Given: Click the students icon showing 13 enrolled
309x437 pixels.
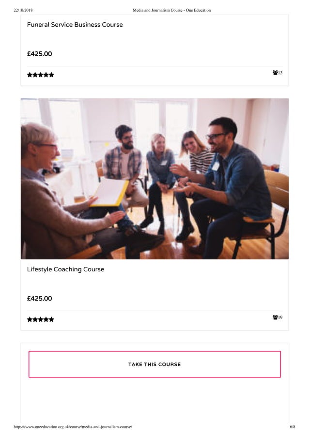Looking at the screenshot, I should [x=275, y=73].
